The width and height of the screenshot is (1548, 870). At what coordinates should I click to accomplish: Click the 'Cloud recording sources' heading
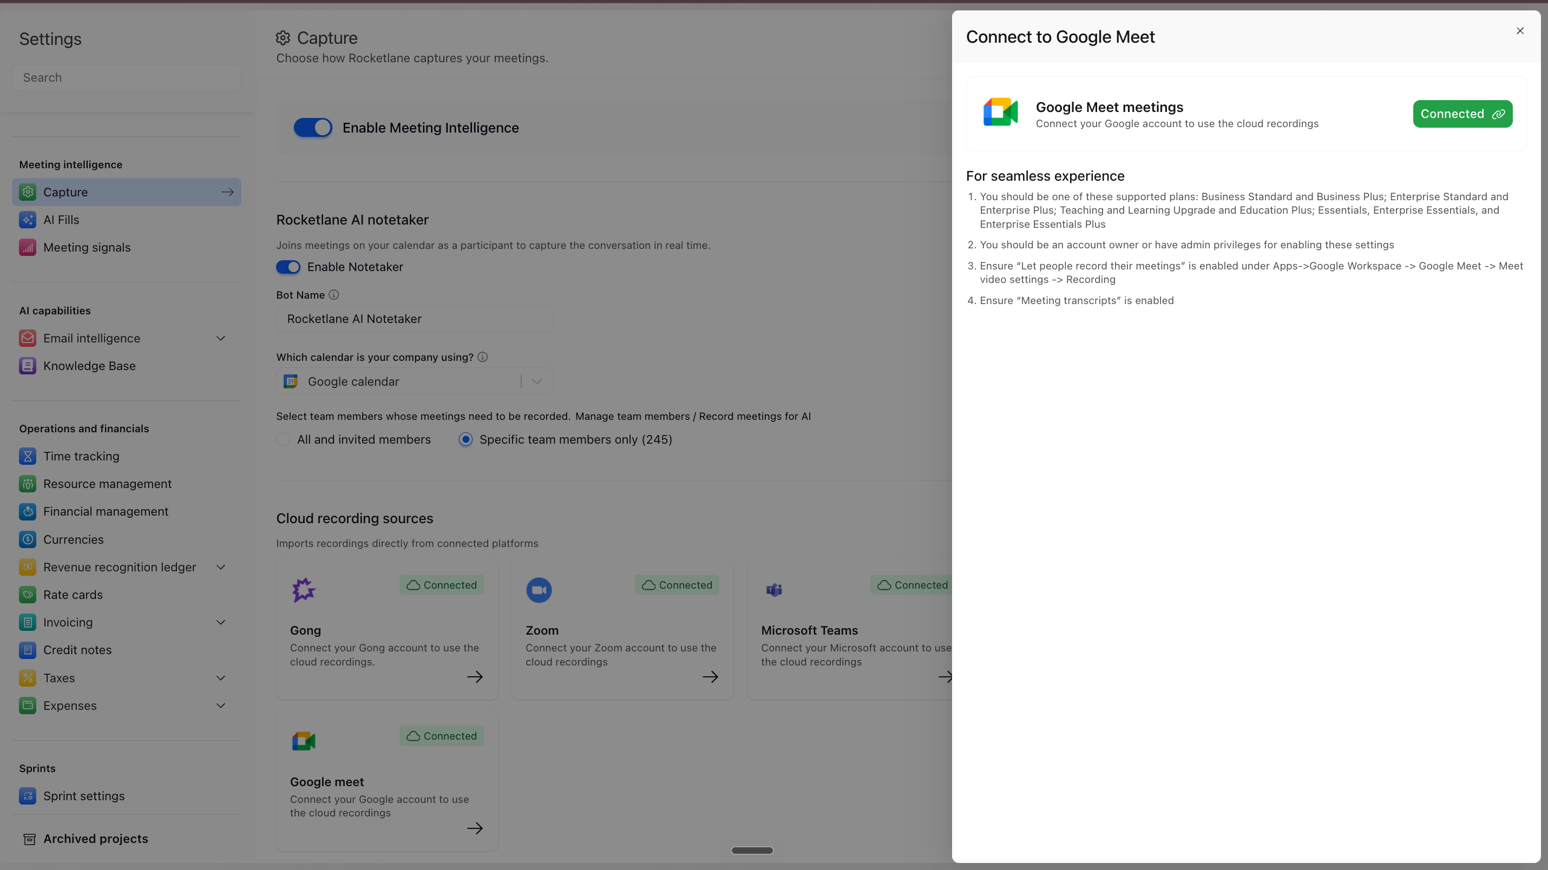point(355,518)
